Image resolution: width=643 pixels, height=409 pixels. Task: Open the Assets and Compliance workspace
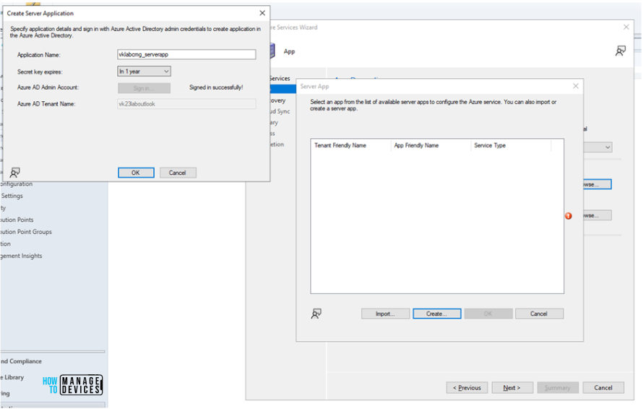(21, 361)
